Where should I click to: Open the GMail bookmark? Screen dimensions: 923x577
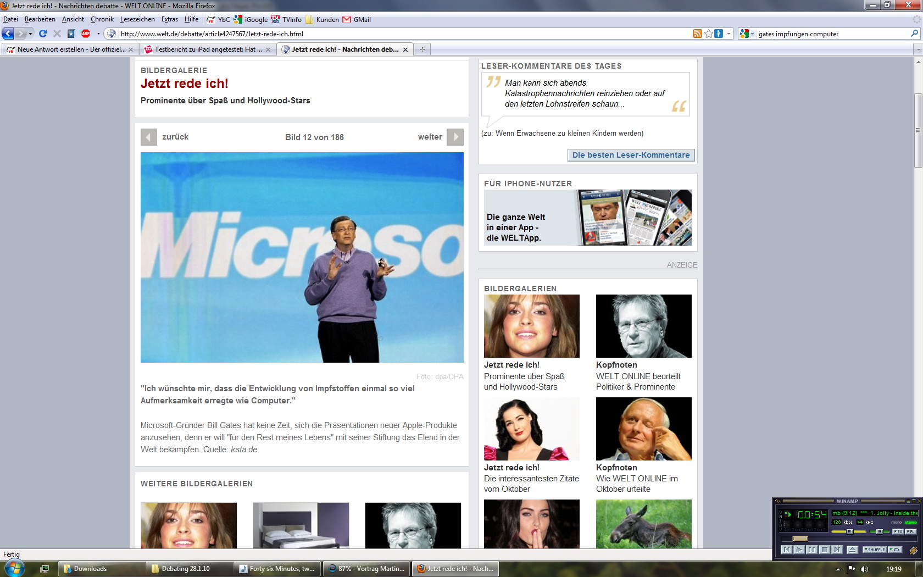click(357, 19)
